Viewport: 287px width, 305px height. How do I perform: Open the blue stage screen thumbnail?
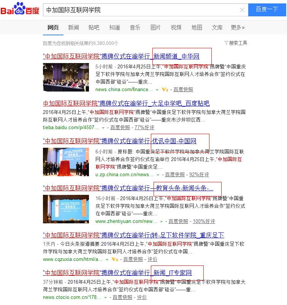pos(66,209)
